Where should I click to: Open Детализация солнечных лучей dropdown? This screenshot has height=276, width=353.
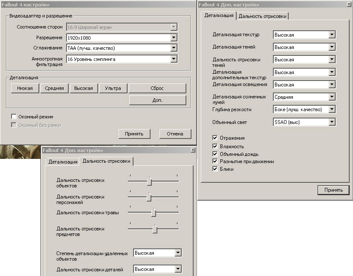[304, 97]
